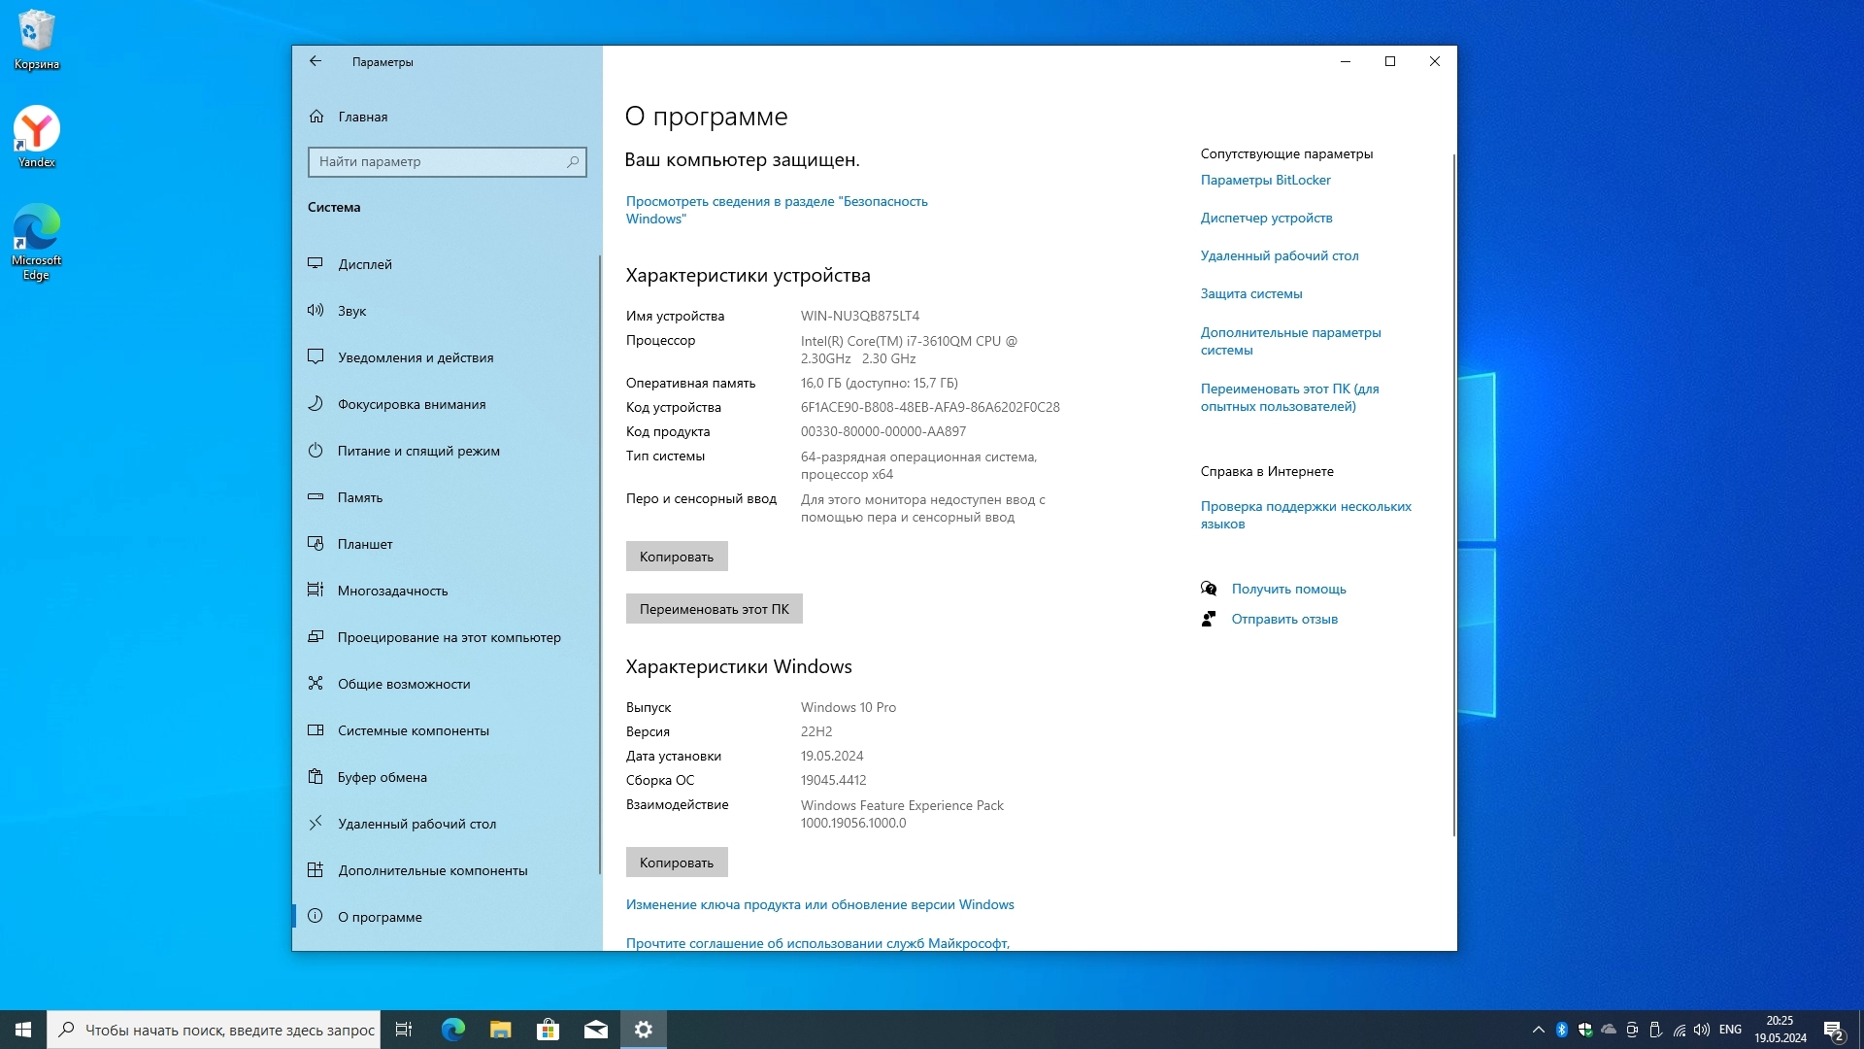Click the Многозадачность sidebar icon
Screen dimensions: 1864x1049
316,591
